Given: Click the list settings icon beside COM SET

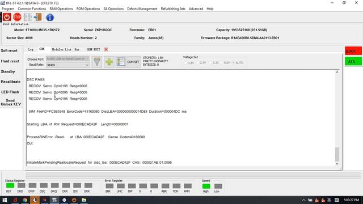Looking at the screenshot, I should [121, 62].
